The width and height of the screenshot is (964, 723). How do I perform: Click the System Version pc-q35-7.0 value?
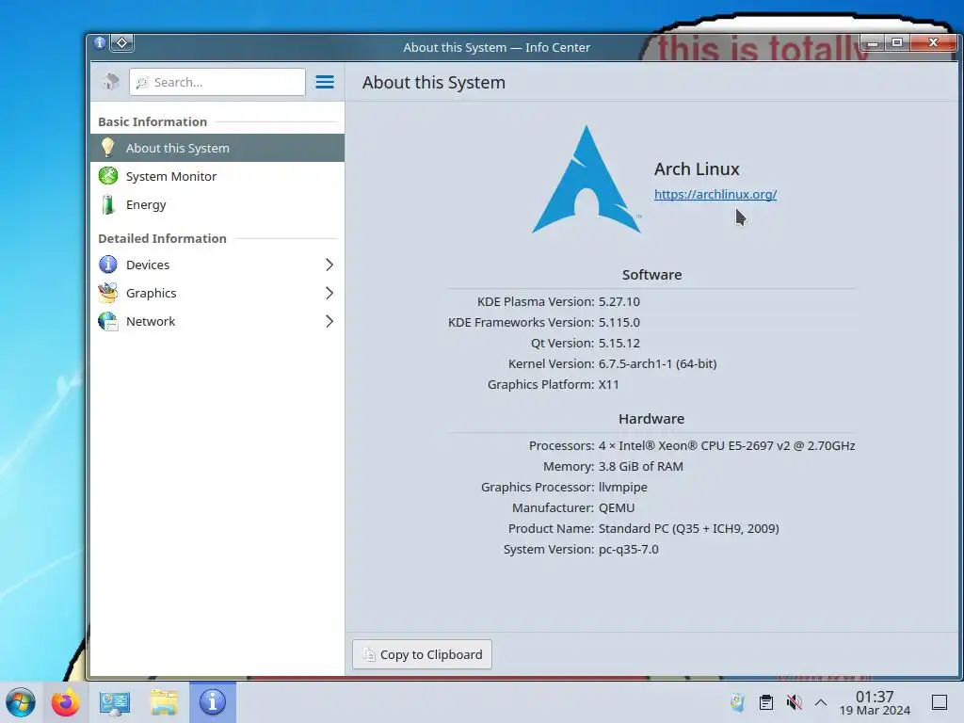click(628, 550)
